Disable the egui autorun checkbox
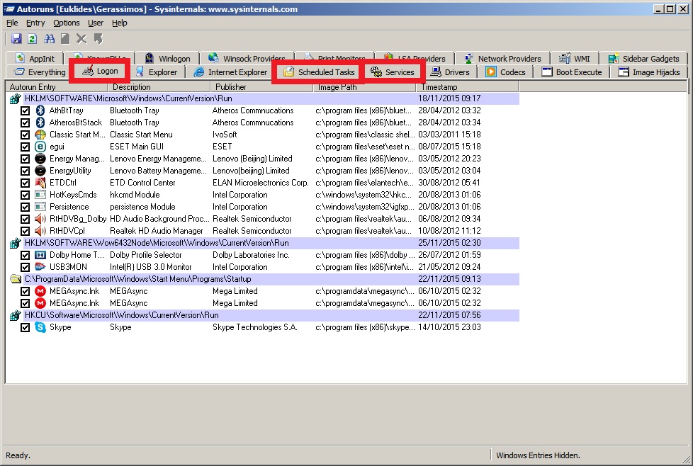Screen dimensions: 693x466 point(26,147)
